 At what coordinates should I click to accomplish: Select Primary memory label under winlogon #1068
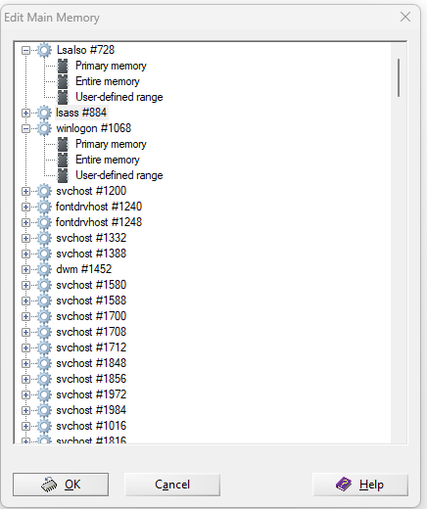tap(111, 144)
